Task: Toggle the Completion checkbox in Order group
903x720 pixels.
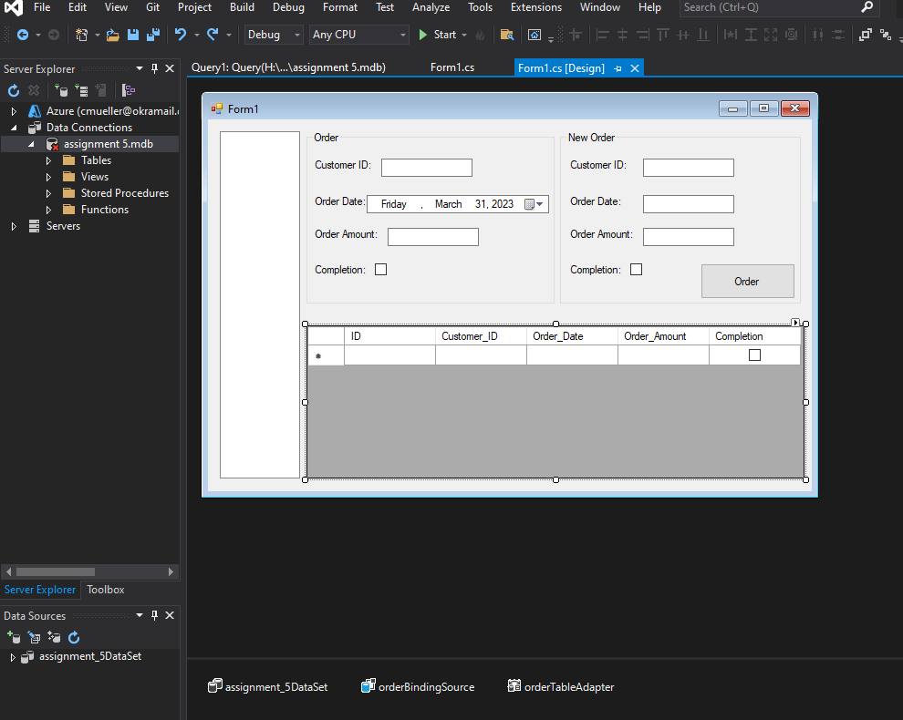Action: click(x=381, y=270)
